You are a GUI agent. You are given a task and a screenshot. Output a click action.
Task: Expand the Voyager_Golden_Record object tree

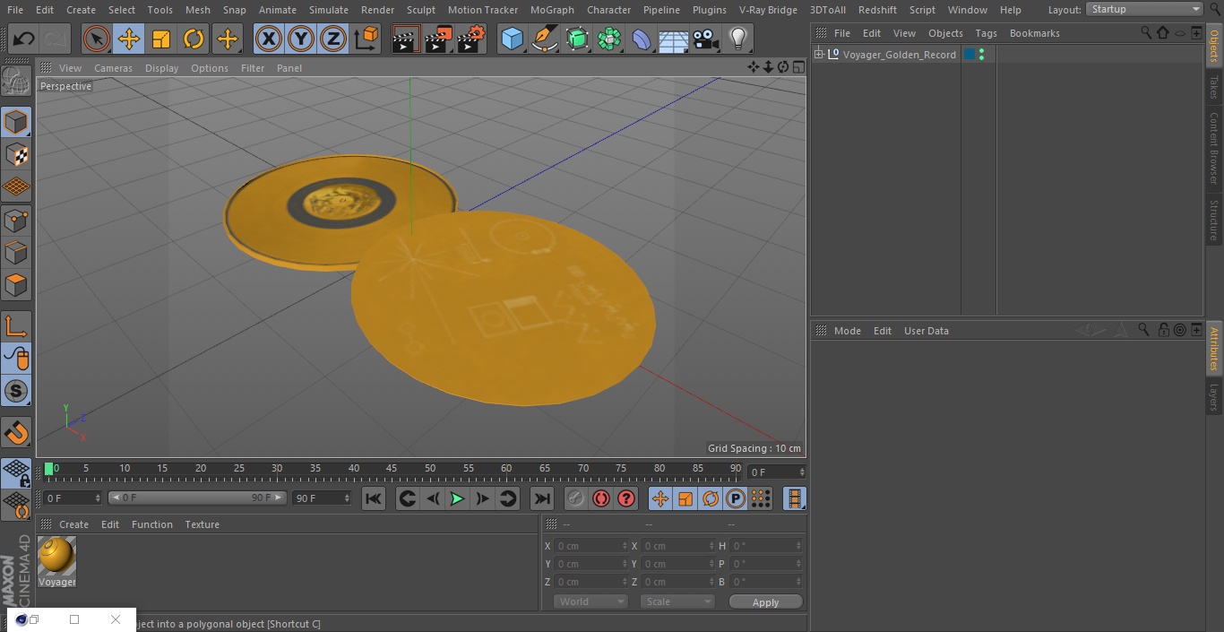(818, 55)
